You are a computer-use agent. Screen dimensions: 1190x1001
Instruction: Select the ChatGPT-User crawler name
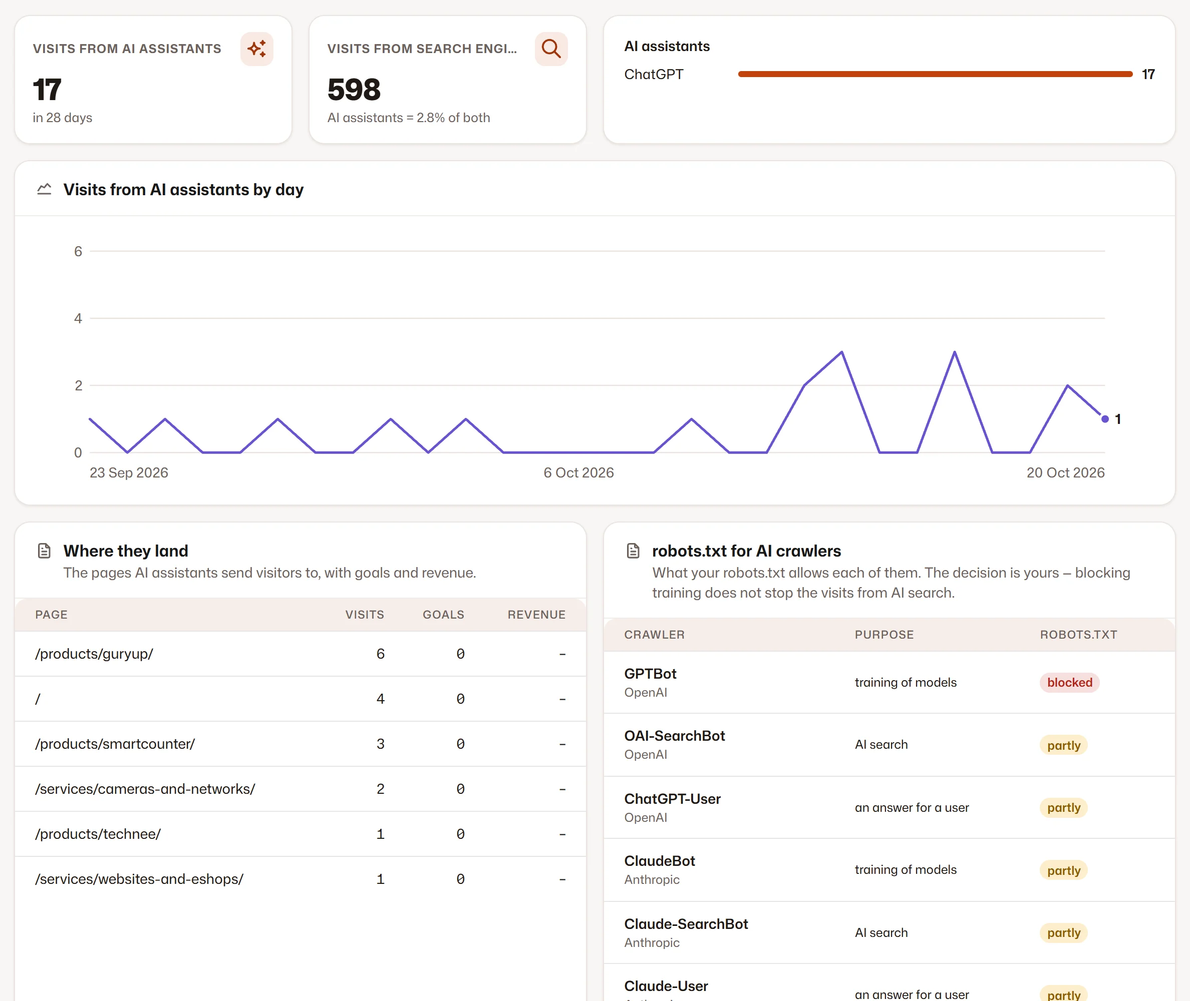(x=672, y=799)
